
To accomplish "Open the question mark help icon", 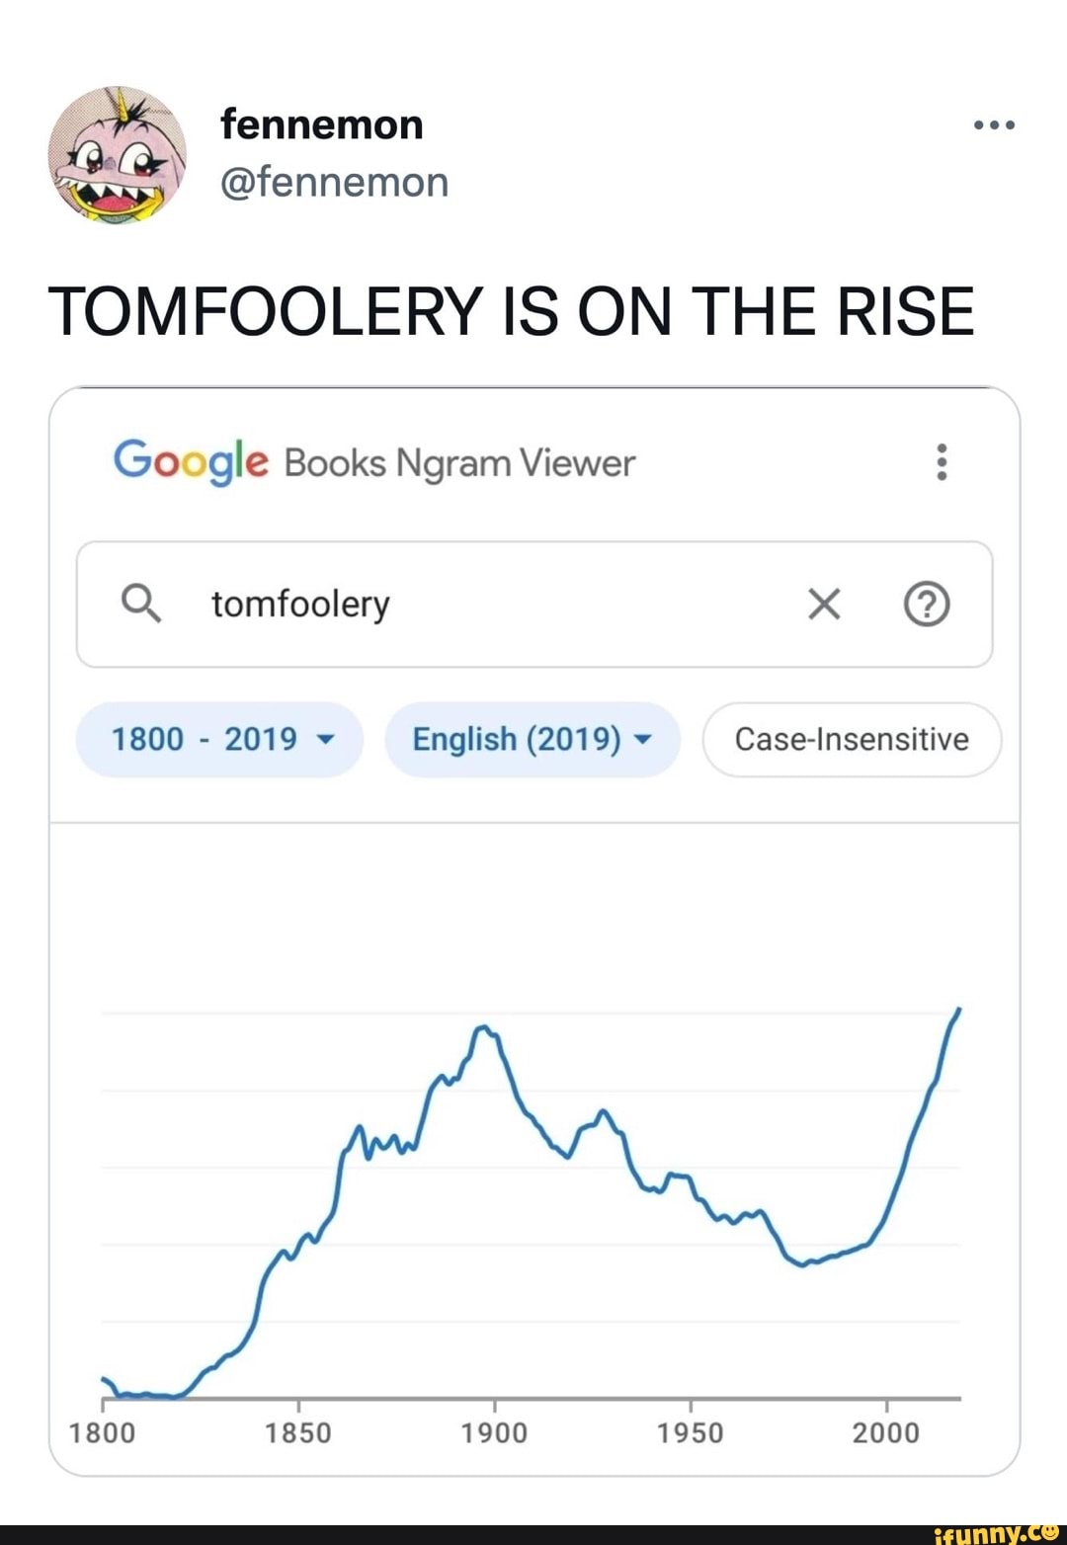I will [927, 604].
